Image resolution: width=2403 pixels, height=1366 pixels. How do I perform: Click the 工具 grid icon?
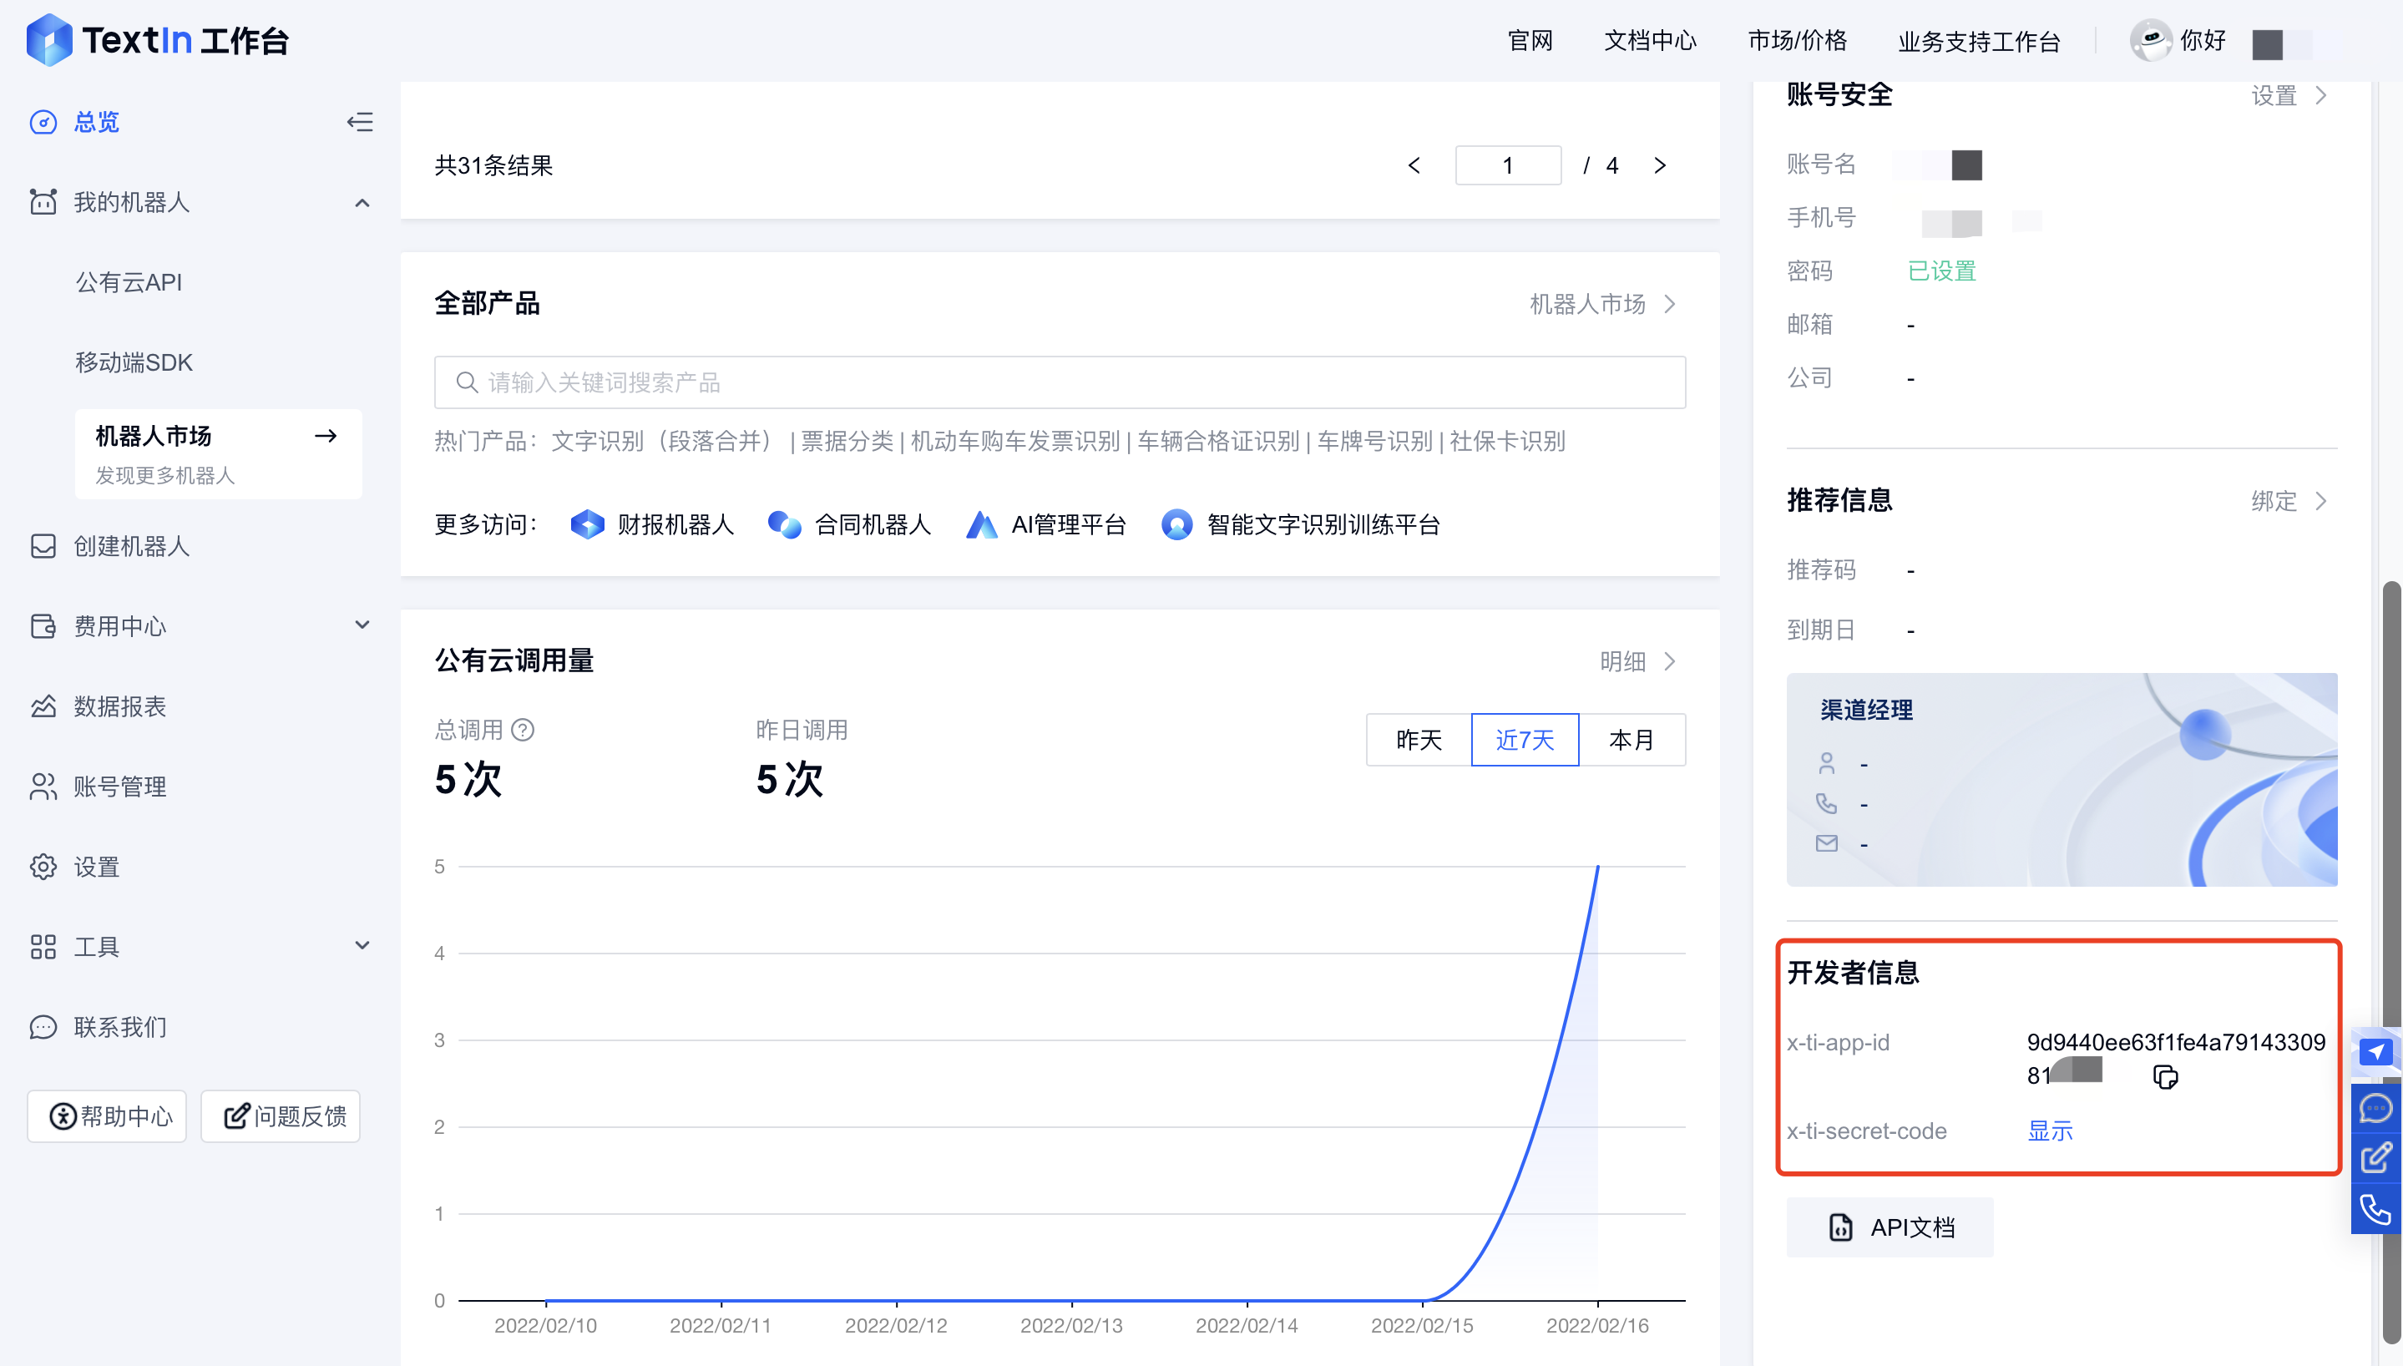pos(43,947)
